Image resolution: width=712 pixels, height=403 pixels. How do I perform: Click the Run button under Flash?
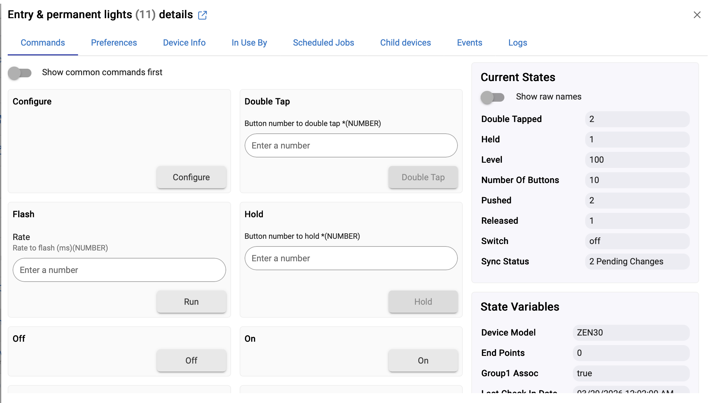(x=191, y=302)
